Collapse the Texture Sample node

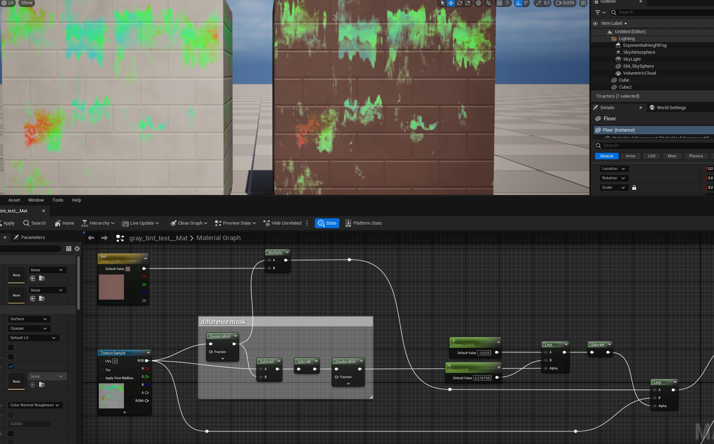point(148,353)
